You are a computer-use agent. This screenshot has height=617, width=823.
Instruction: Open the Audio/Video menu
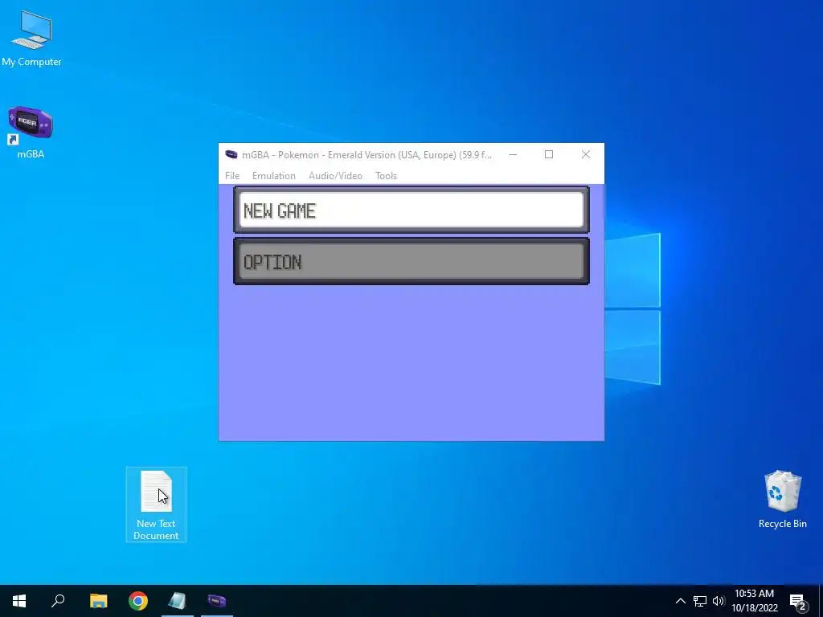(x=335, y=176)
